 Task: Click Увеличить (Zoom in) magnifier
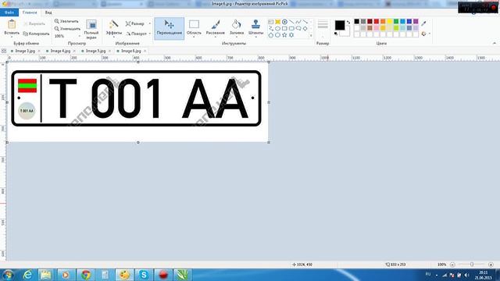pyautogui.click(x=66, y=21)
